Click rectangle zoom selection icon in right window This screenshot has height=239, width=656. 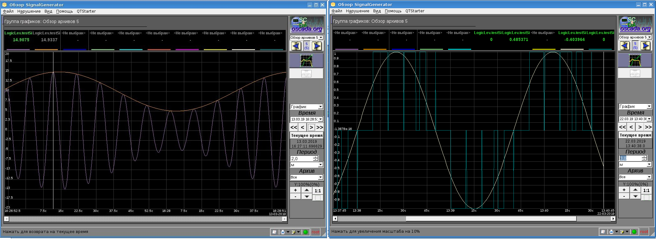point(647,198)
